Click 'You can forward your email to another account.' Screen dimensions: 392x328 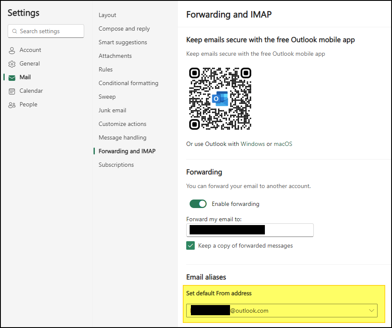(248, 186)
